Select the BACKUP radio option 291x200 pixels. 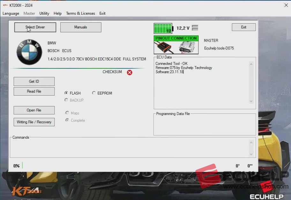66,100
